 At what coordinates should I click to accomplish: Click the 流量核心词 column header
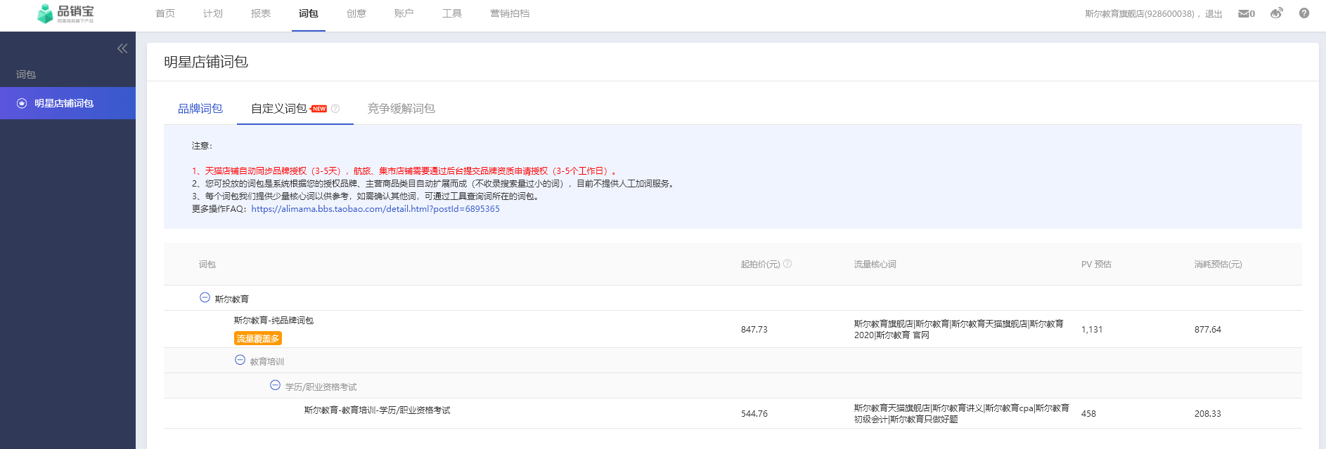[x=875, y=264]
